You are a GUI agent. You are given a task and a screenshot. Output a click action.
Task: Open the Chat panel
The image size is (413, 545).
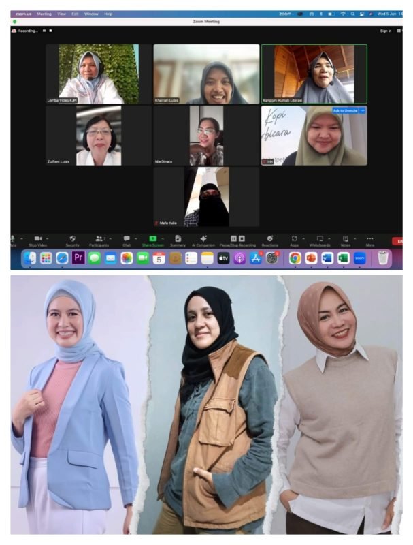[x=127, y=239]
